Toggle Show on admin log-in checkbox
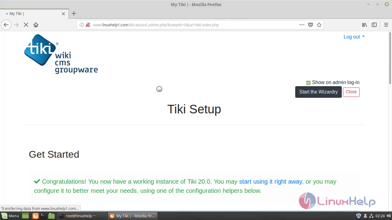The image size is (392, 220). click(x=308, y=82)
